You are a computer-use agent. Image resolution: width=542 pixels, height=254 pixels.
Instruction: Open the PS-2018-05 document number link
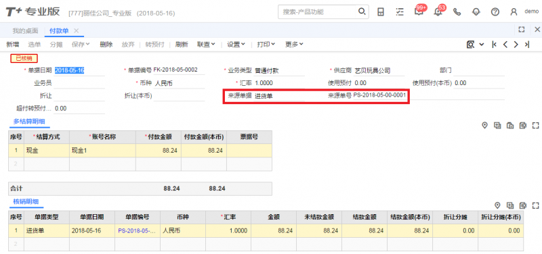pyautogui.click(x=137, y=230)
